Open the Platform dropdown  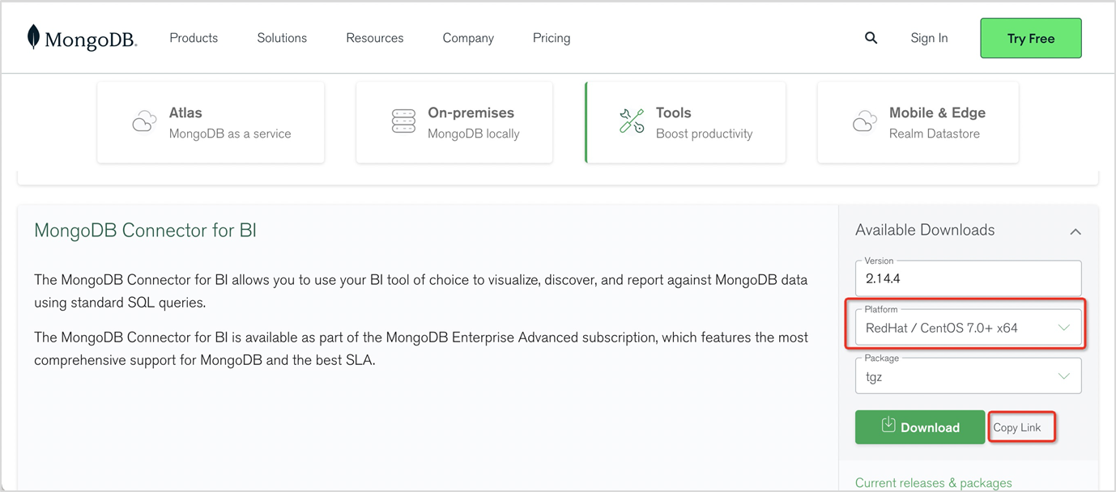[968, 329]
